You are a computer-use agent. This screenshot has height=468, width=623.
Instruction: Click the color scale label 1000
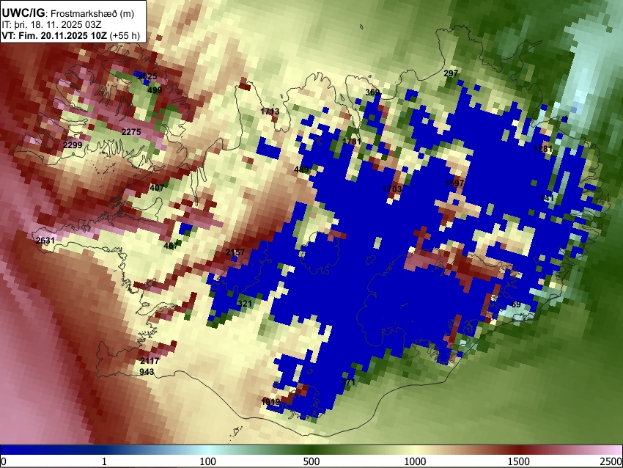coord(415,461)
